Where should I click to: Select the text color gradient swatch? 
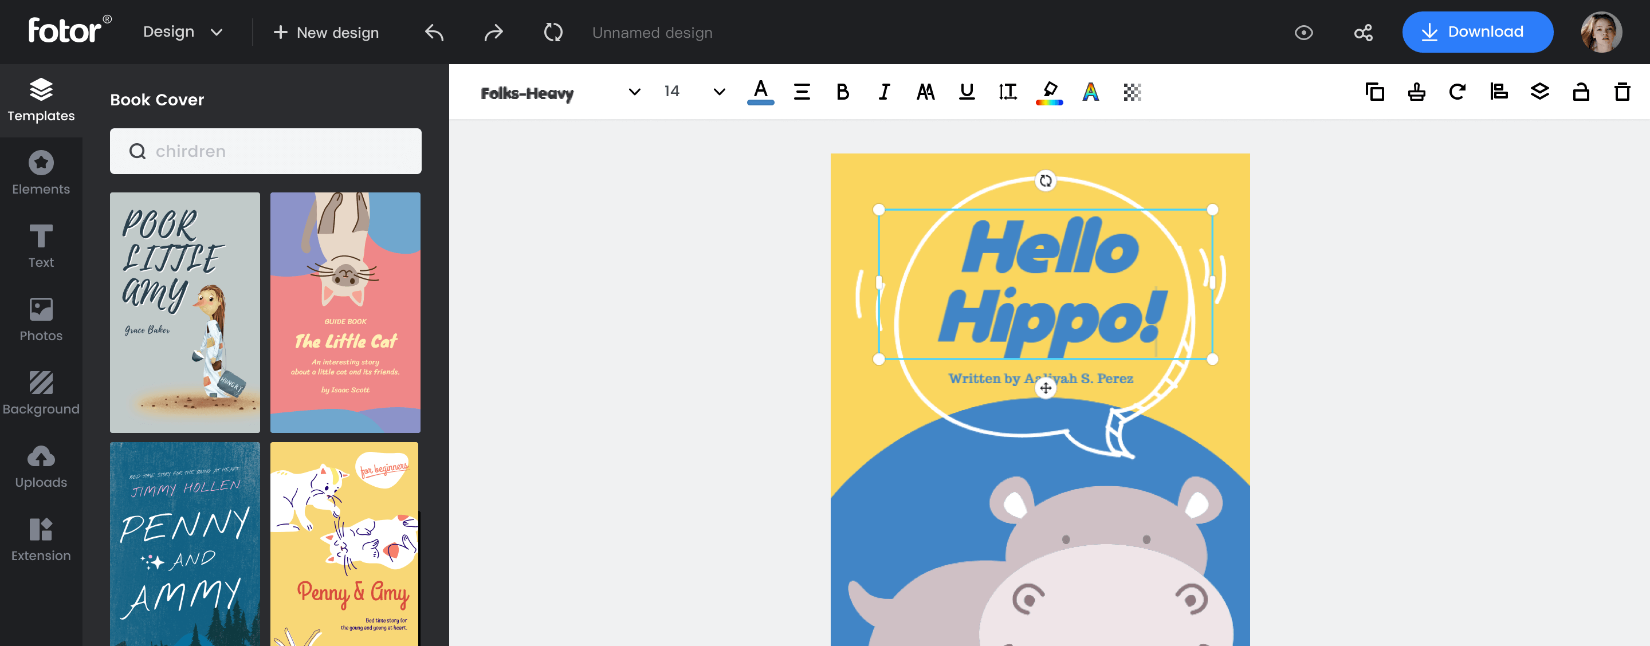pyautogui.click(x=1090, y=92)
